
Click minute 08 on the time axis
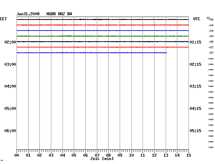[x=108, y=155]
